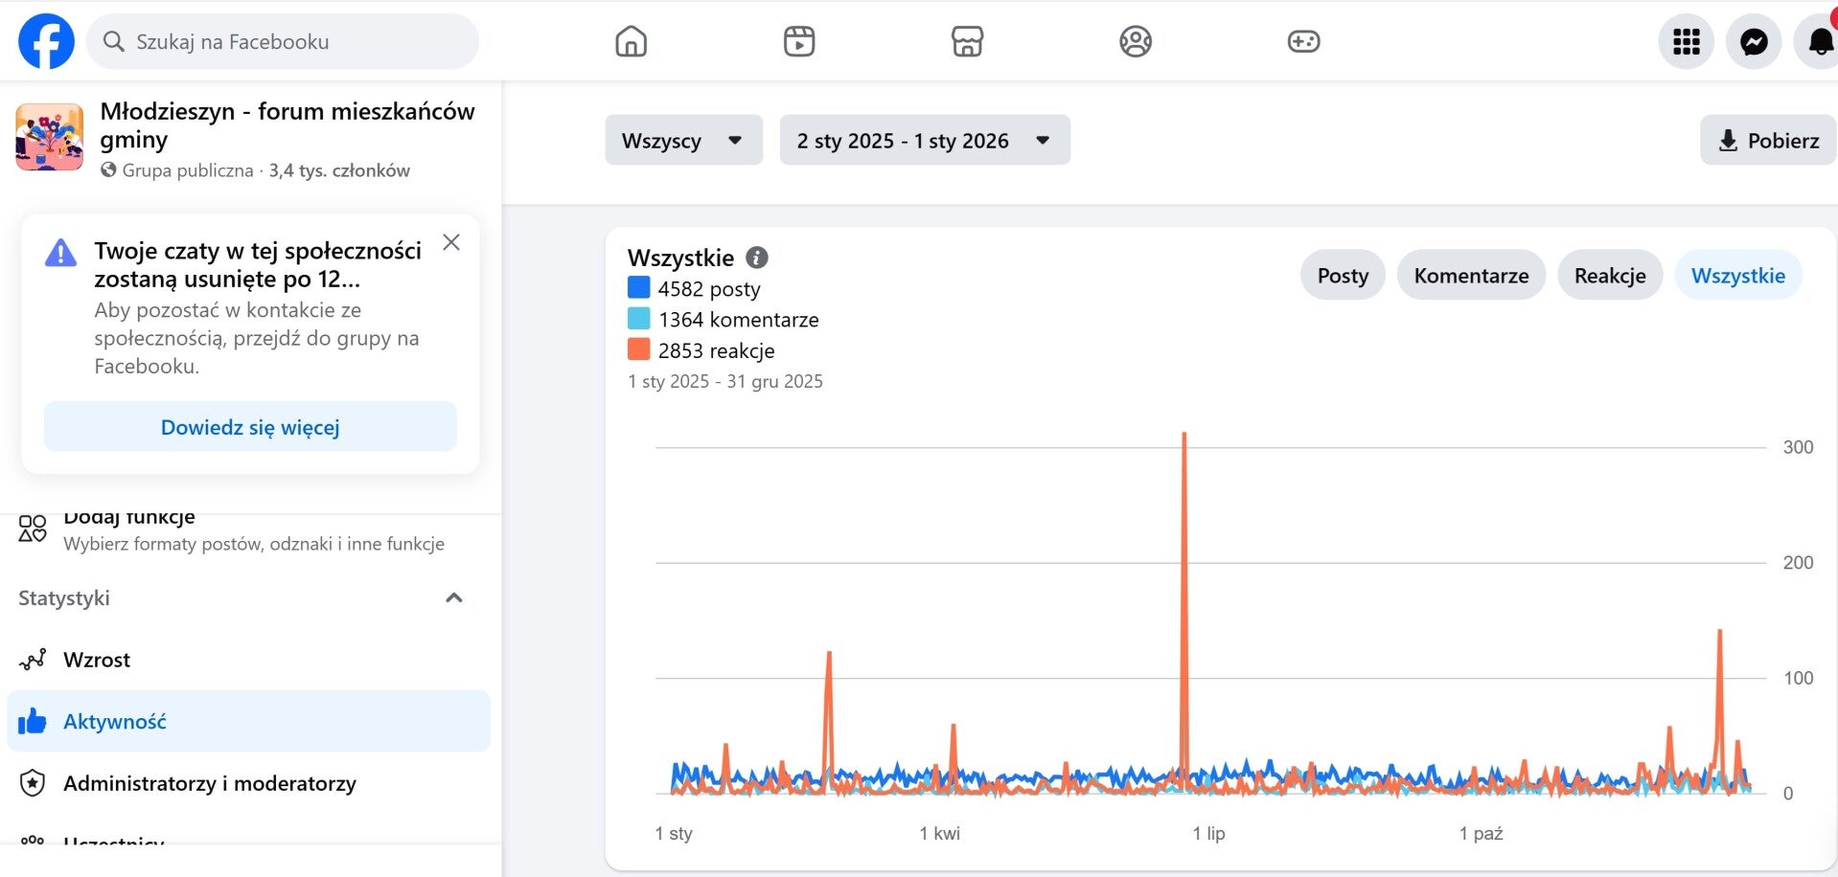Click the Pobierz download button

[1768, 141]
